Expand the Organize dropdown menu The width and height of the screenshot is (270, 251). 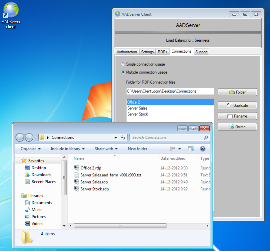(x=31, y=149)
